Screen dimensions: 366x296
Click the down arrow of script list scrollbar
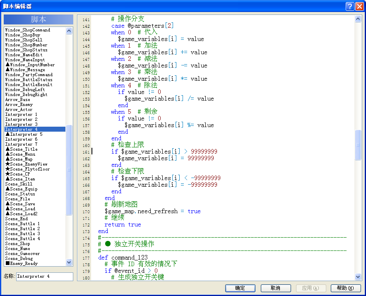point(69,262)
